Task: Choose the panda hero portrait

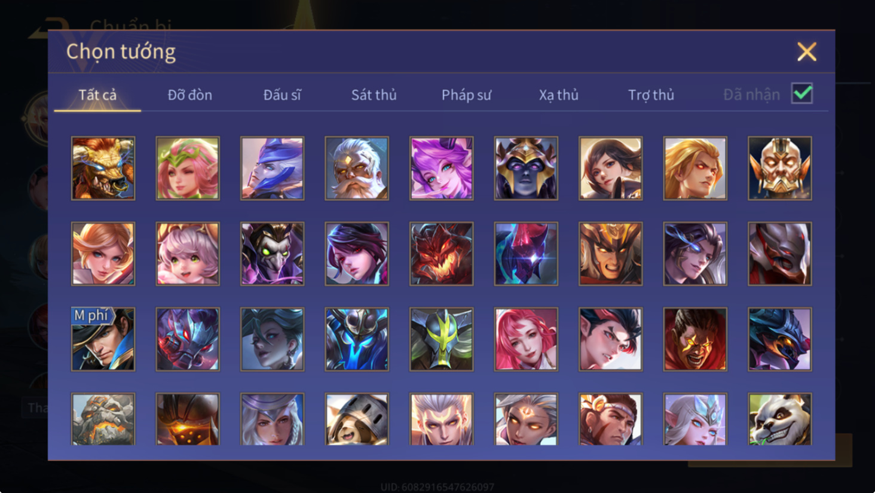Action: 779,419
